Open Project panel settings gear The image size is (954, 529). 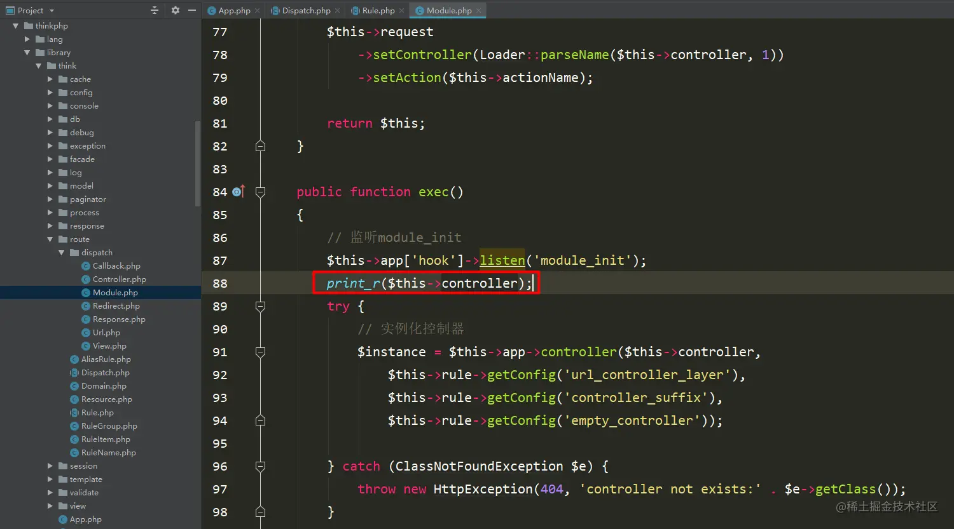click(176, 10)
